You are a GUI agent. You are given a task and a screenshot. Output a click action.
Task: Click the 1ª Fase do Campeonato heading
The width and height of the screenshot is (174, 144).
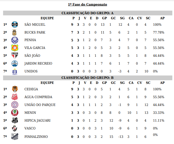pyautogui.click(x=87, y=5)
